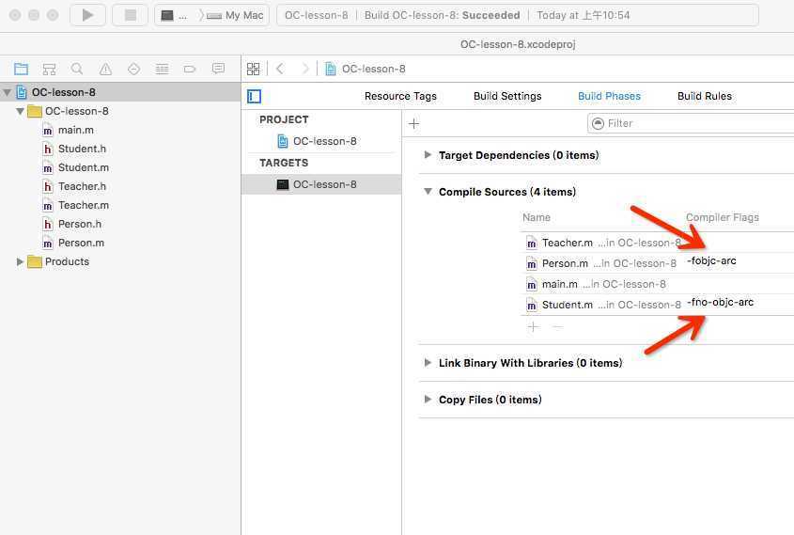794x535 pixels.
Task: Click the Compiler Flags column header
Action: click(x=722, y=217)
